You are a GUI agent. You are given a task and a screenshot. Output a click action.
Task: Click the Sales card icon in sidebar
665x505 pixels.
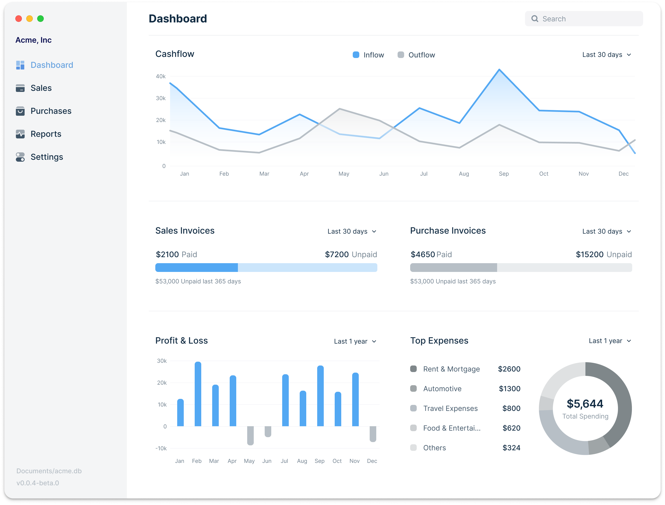tap(20, 88)
